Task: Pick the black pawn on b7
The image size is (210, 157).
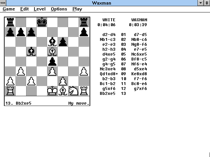Action: point(21,32)
